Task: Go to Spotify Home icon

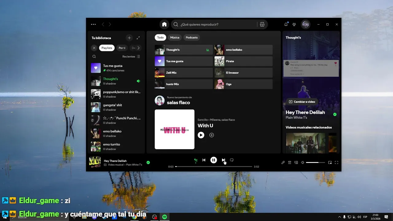Action: tap(164, 25)
